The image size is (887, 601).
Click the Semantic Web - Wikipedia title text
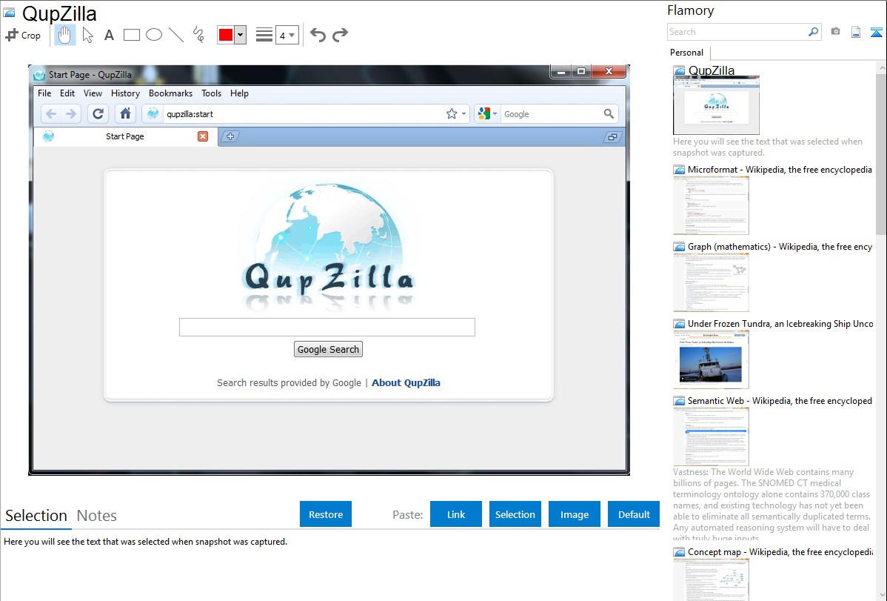coord(780,401)
